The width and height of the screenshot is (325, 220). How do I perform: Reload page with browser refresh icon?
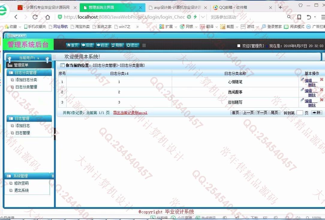click(35, 17)
